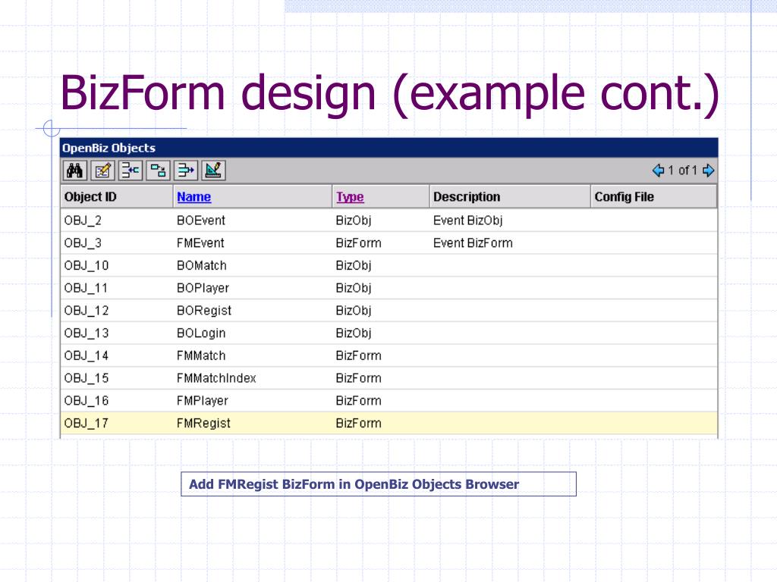Go to previous page arrow
777x582 pixels.
(658, 171)
